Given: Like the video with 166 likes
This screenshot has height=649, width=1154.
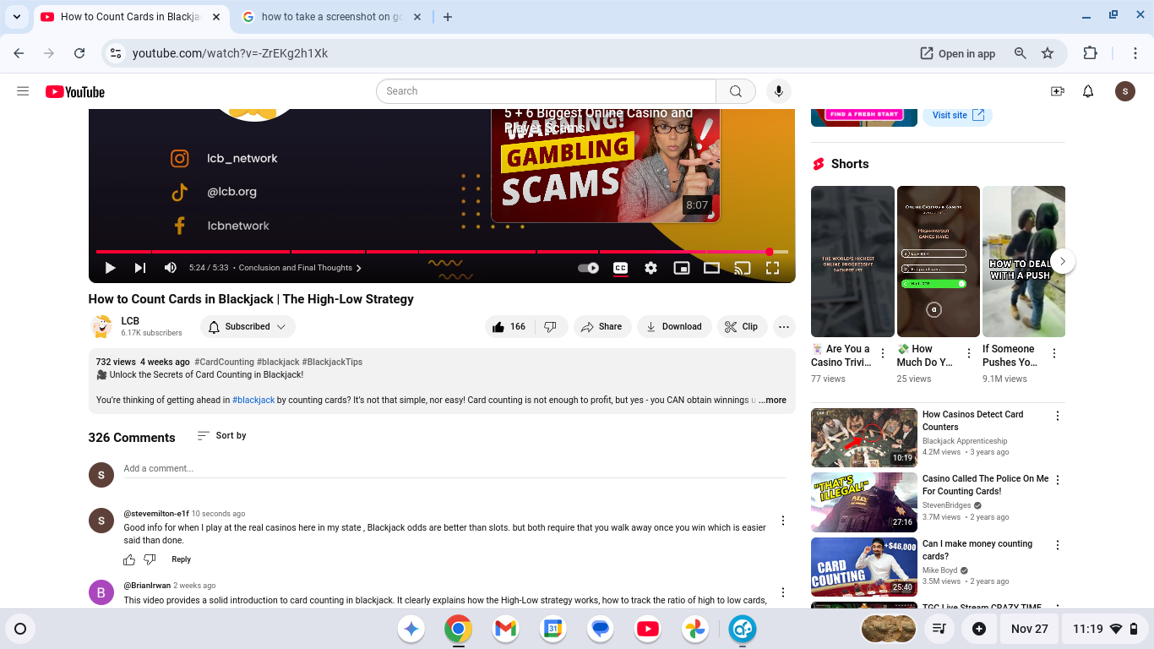Looking at the screenshot, I should point(509,326).
